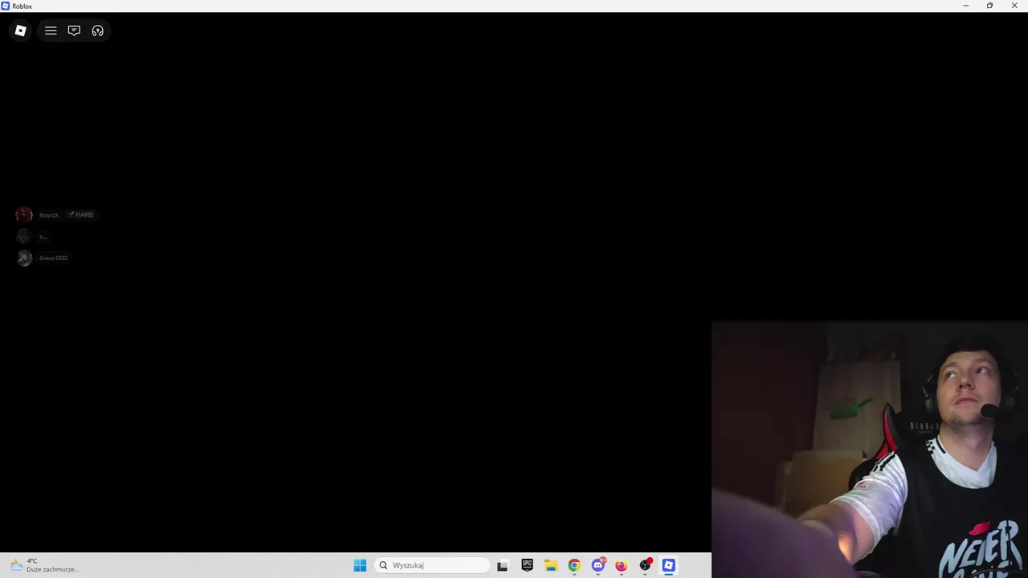The image size is (1028, 578).
Task: Open File Explorer from the taskbar
Action: point(550,565)
